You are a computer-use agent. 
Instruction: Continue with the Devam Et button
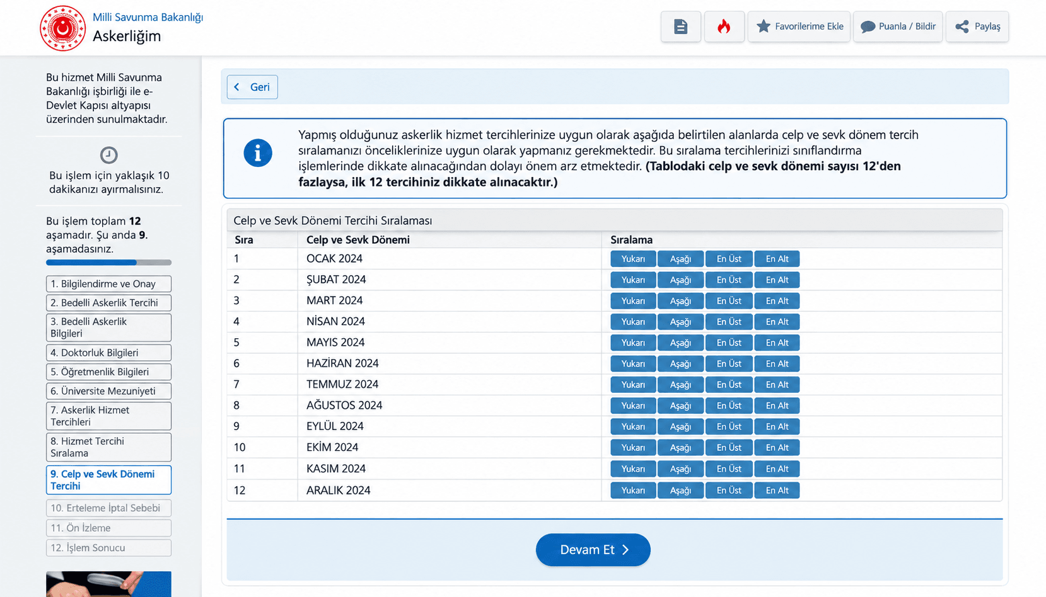pyautogui.click(x=593, y=550)
